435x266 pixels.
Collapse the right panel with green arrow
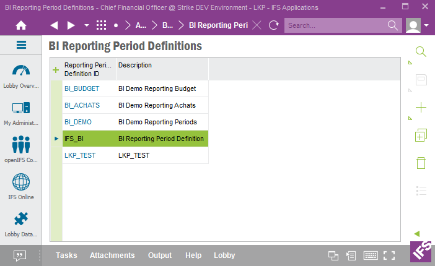(417, 233)
